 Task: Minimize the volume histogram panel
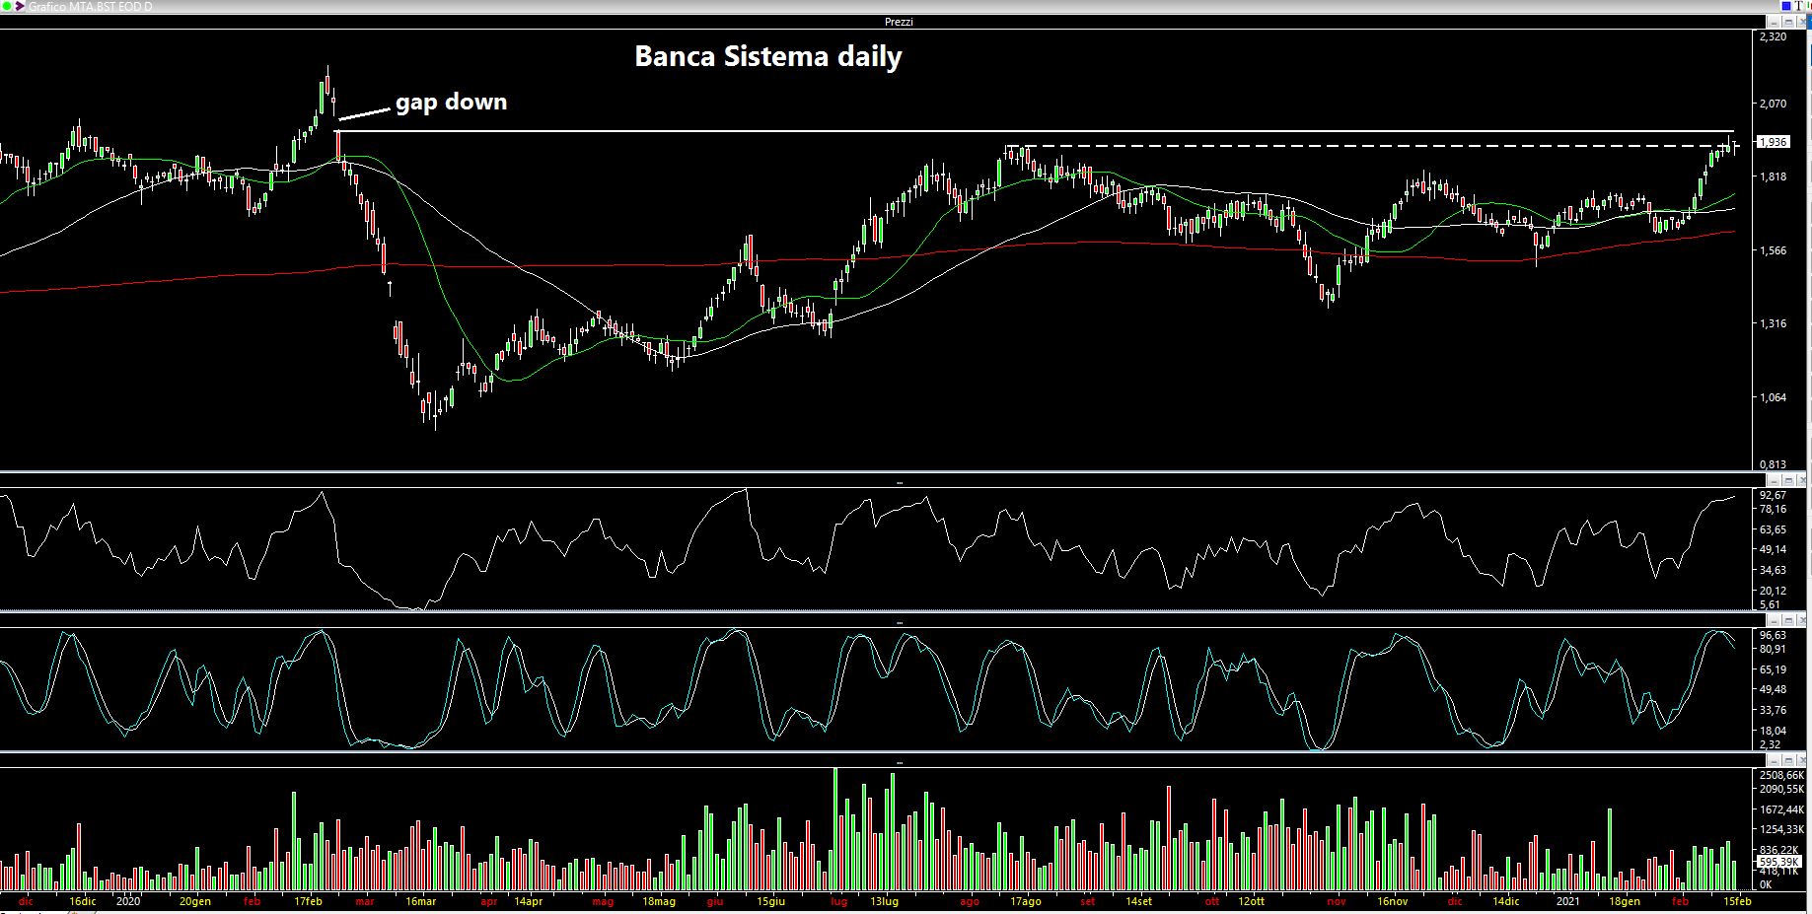(x=1774, y=761)
